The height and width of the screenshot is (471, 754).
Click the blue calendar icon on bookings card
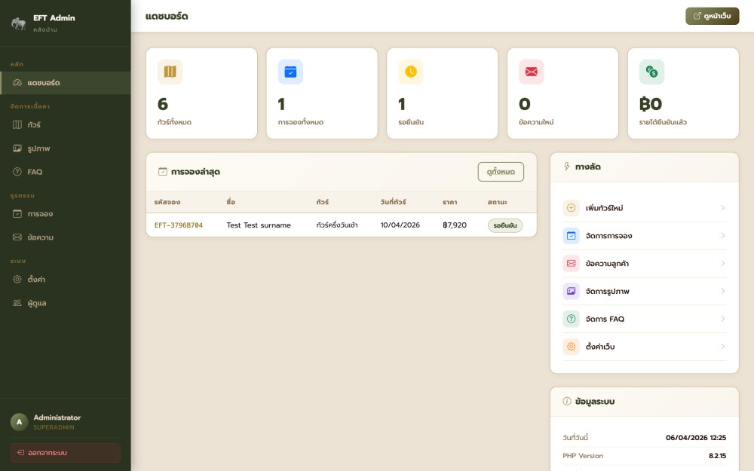(290, 72)
